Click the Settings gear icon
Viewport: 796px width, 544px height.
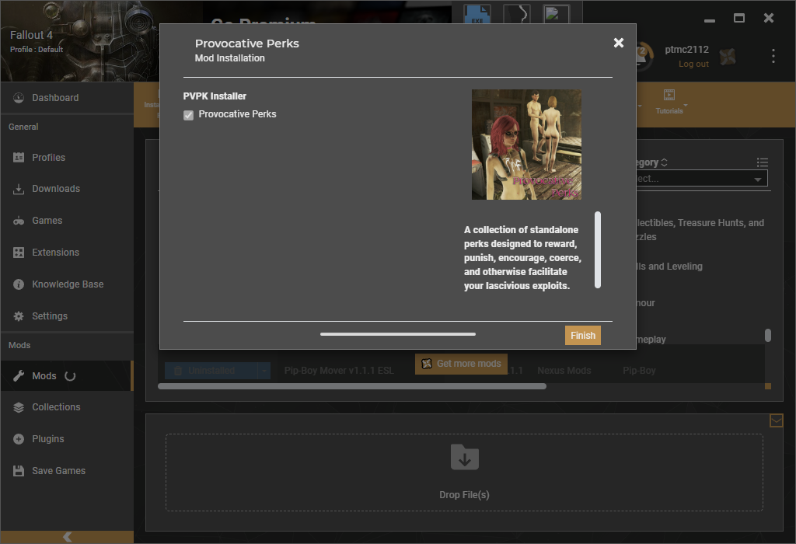click(19, 316)
